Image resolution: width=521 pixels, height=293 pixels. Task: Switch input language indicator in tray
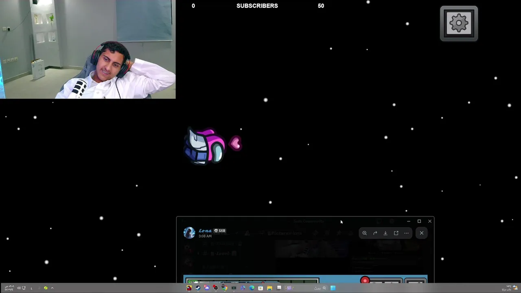pyautogui.click(x=31, y=288)
